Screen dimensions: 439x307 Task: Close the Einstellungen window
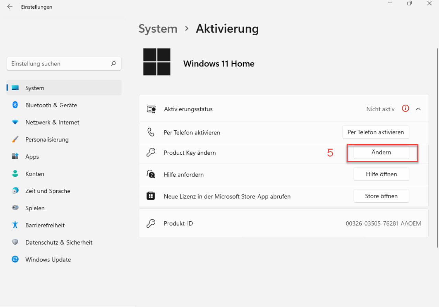click(429, 3)
